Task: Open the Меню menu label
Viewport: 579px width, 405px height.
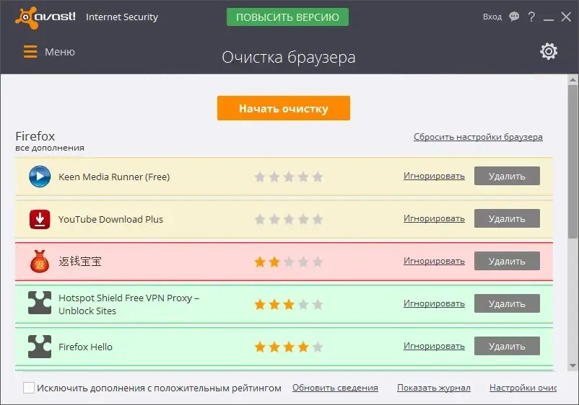Action: [60, 52]
